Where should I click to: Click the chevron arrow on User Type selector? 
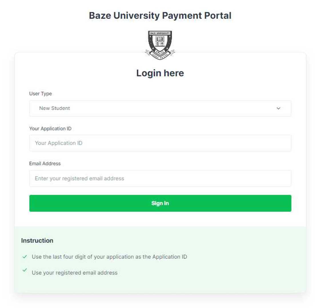tap(279, 108)
